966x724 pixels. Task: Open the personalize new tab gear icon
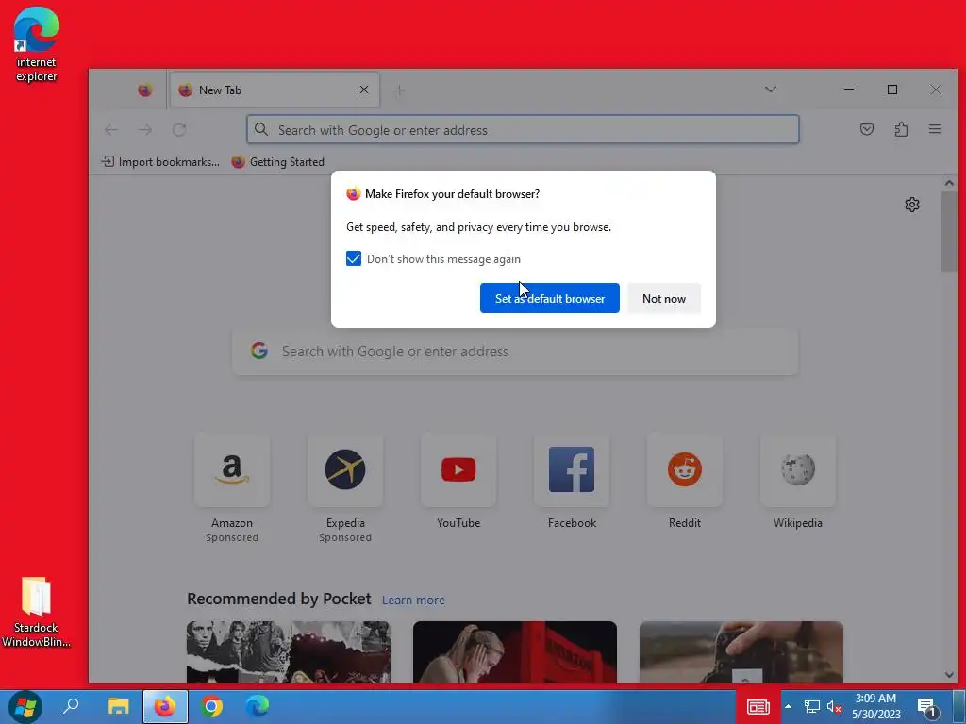912,205
